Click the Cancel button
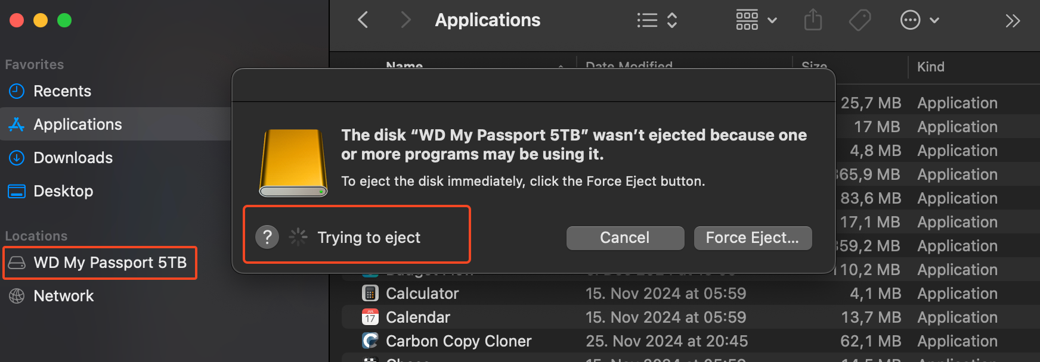This screenshot has height=362, width=1040. [624, 237]
